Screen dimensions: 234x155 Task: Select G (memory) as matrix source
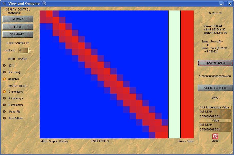pyautogui.click(x=4, y=92)
